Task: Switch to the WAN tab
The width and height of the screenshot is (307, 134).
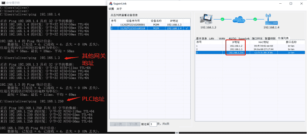Action: [222, 38]
